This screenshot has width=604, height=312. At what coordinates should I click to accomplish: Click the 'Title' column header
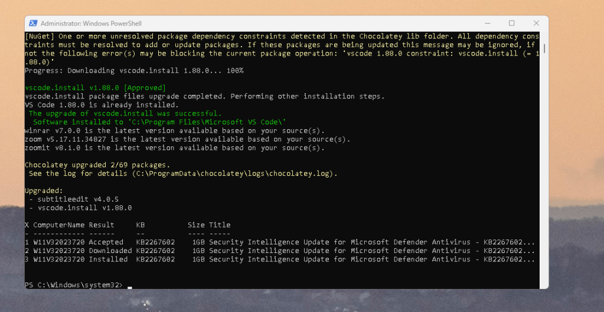coord(220,225)
